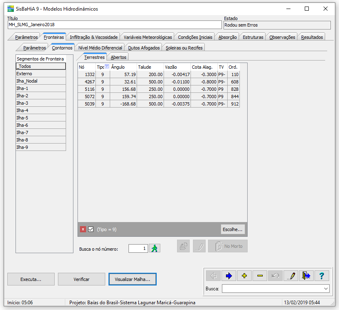The width and height of the screenshot is (339, 310).
Task: Click the Cota Alag. cell -0.3000
Action: click(204, 74)
